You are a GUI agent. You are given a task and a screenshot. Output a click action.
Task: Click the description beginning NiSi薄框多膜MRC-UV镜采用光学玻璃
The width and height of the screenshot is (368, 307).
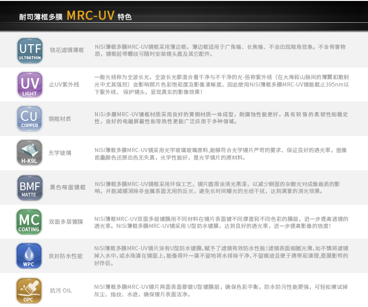(x=221, y=154)
